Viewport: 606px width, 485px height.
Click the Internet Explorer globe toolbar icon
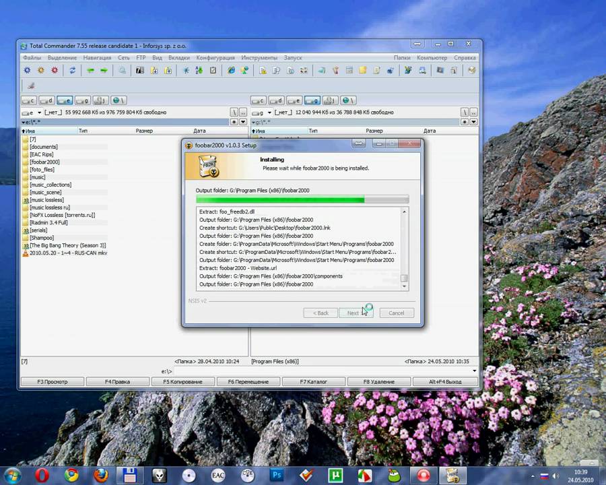(231, 70)
